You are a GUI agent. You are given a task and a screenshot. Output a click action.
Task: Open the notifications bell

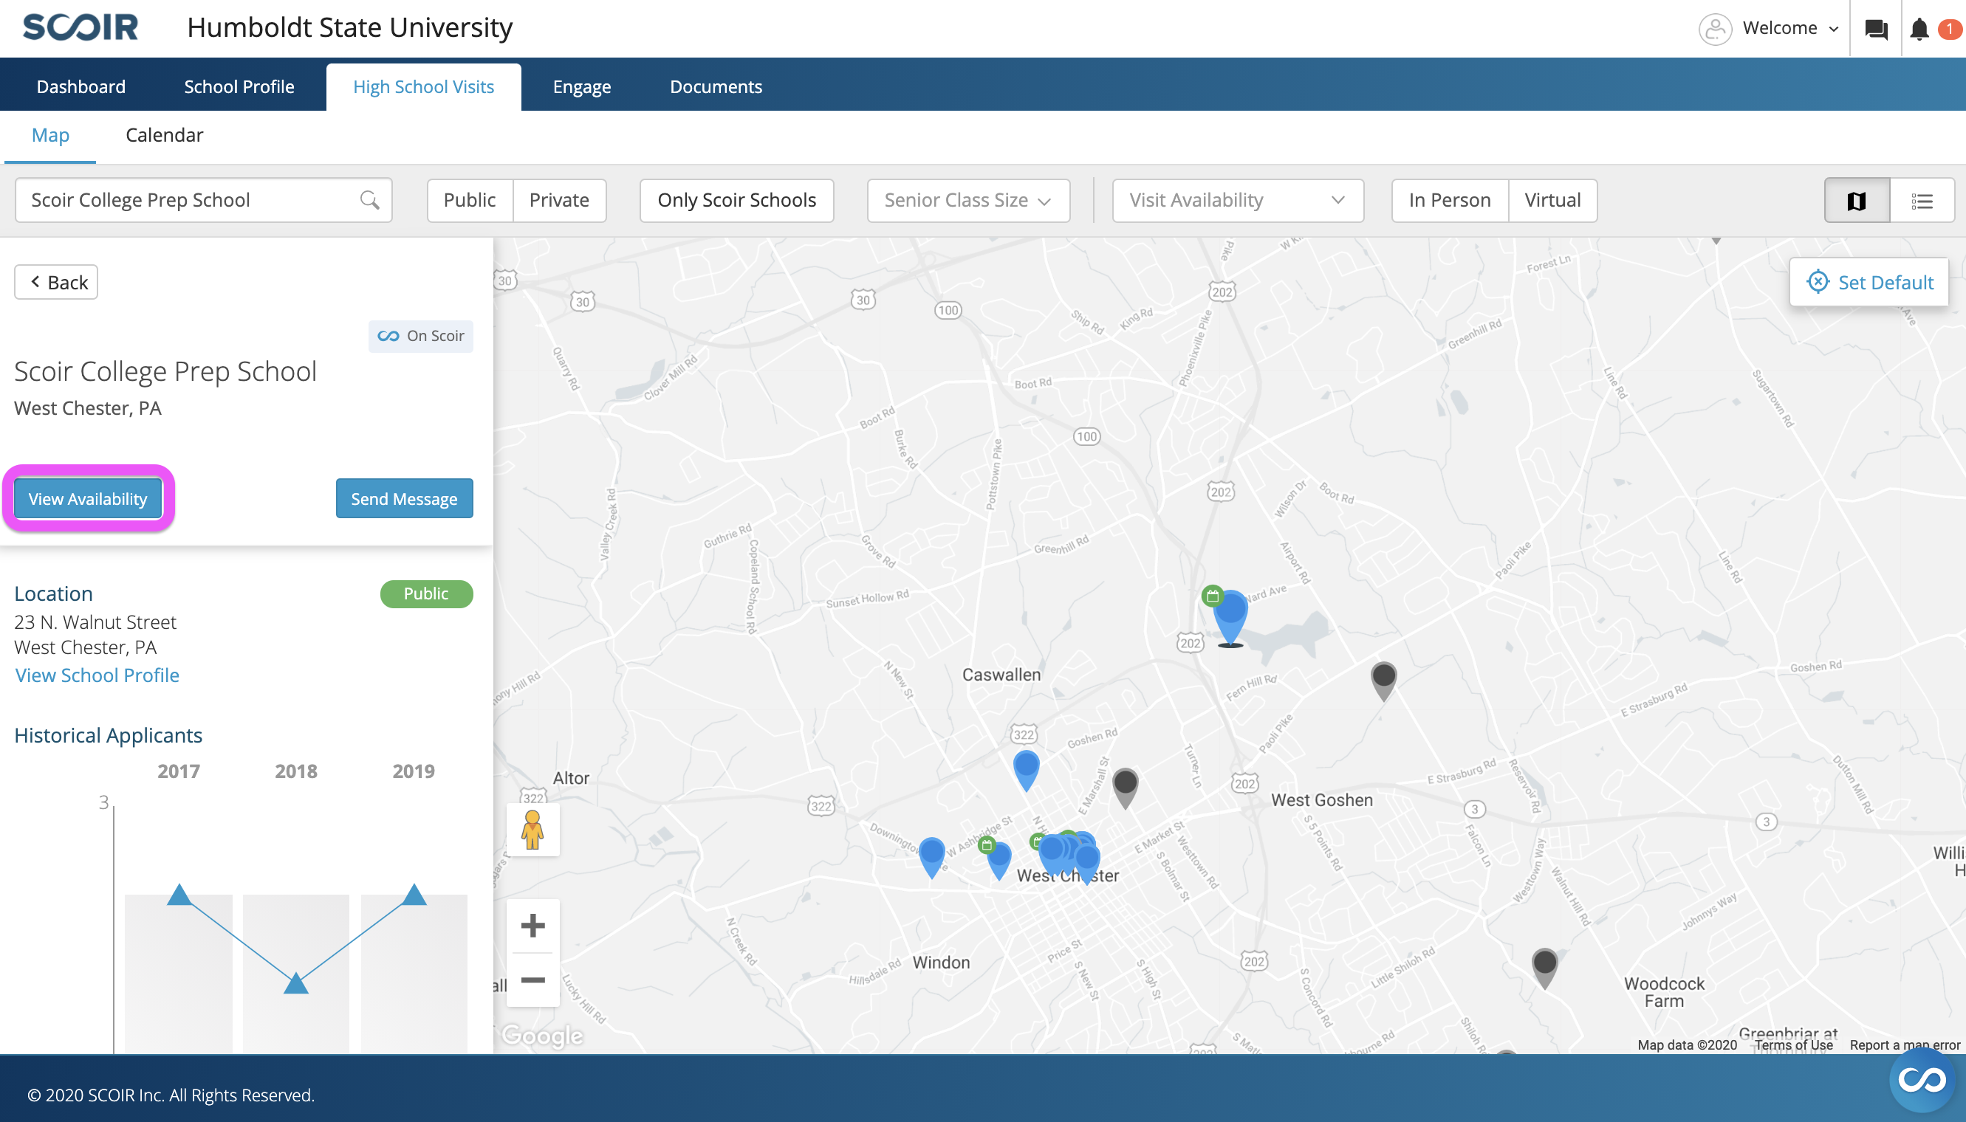1919,30
